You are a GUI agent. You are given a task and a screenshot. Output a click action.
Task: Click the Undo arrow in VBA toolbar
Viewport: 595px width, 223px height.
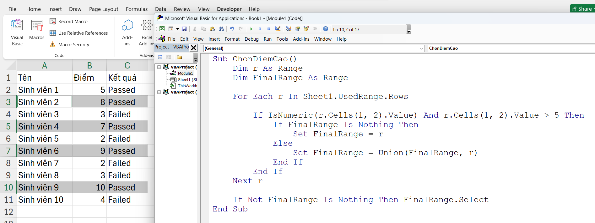(x=232, y=29)
